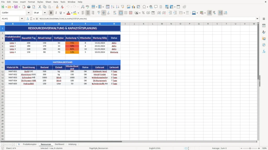
Task: Toggle Center Horizontally alignment
Action: coord(88,13)
